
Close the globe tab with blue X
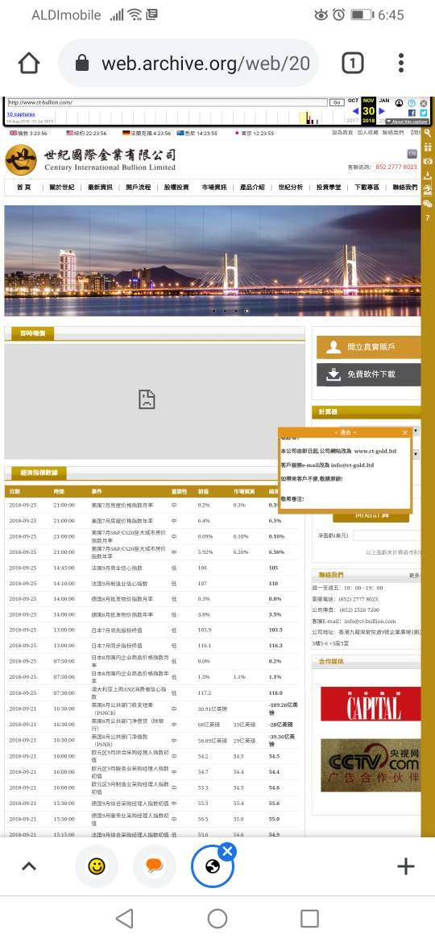pyautogui.click(x=226, y=851)
